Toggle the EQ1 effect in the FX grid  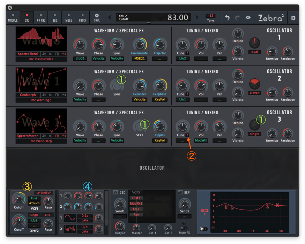(136, 209)
